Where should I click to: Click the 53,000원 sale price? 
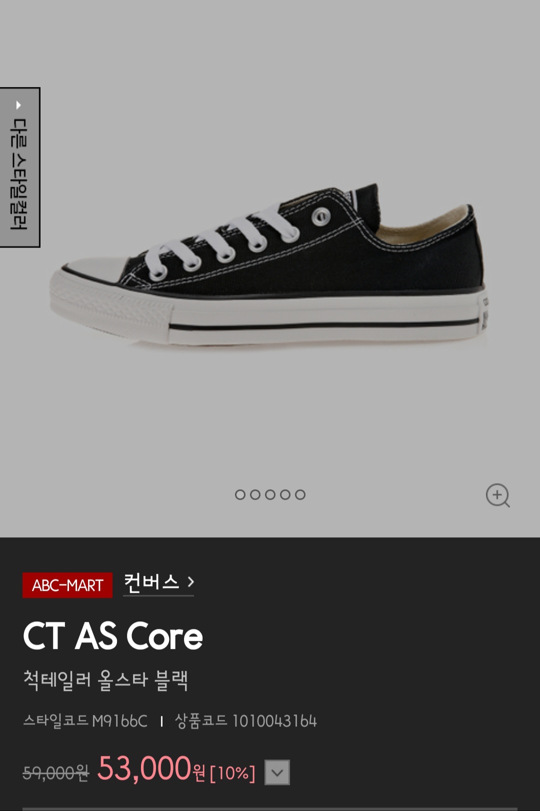pos(151,768)
